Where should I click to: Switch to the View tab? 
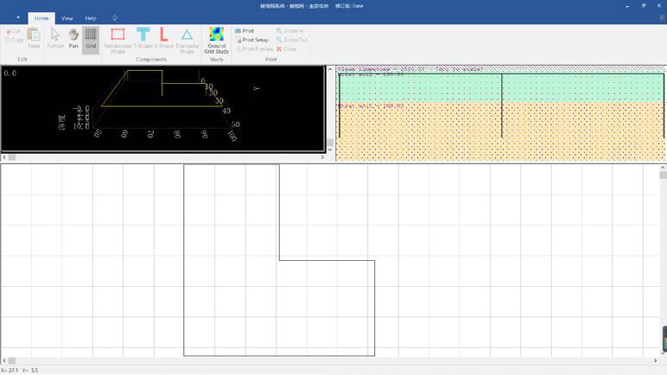pos(67,17)
